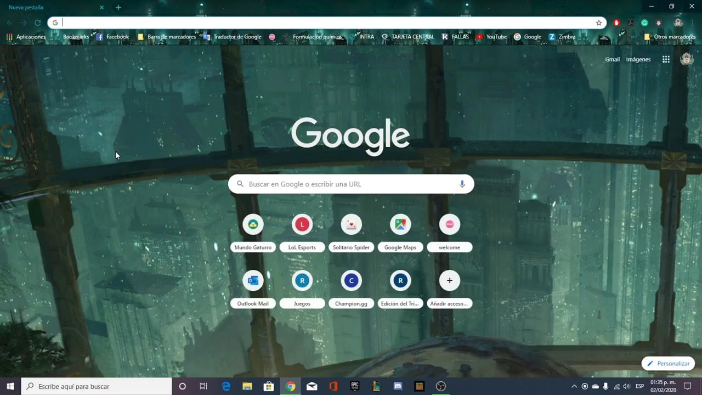Open Chrome profile avatar in toolbar
Viewport: 702px width, 395px height.
[x=678, y=22]
